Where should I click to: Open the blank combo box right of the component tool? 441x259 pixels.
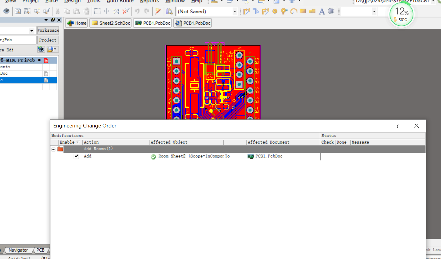pos(374,11)
